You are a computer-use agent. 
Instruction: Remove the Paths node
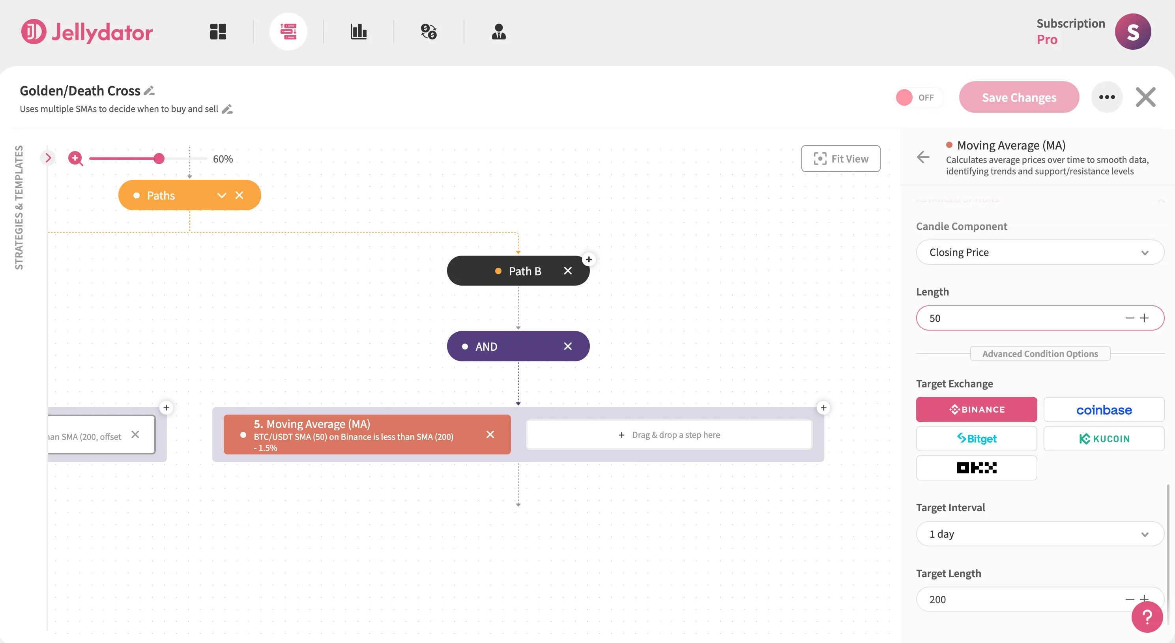239,195
